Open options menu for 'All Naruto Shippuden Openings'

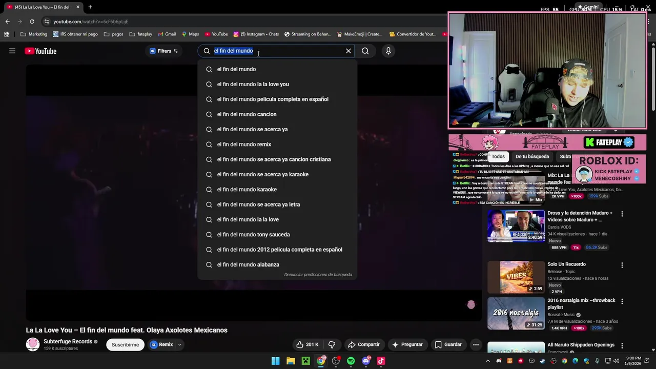pos(622,346)
